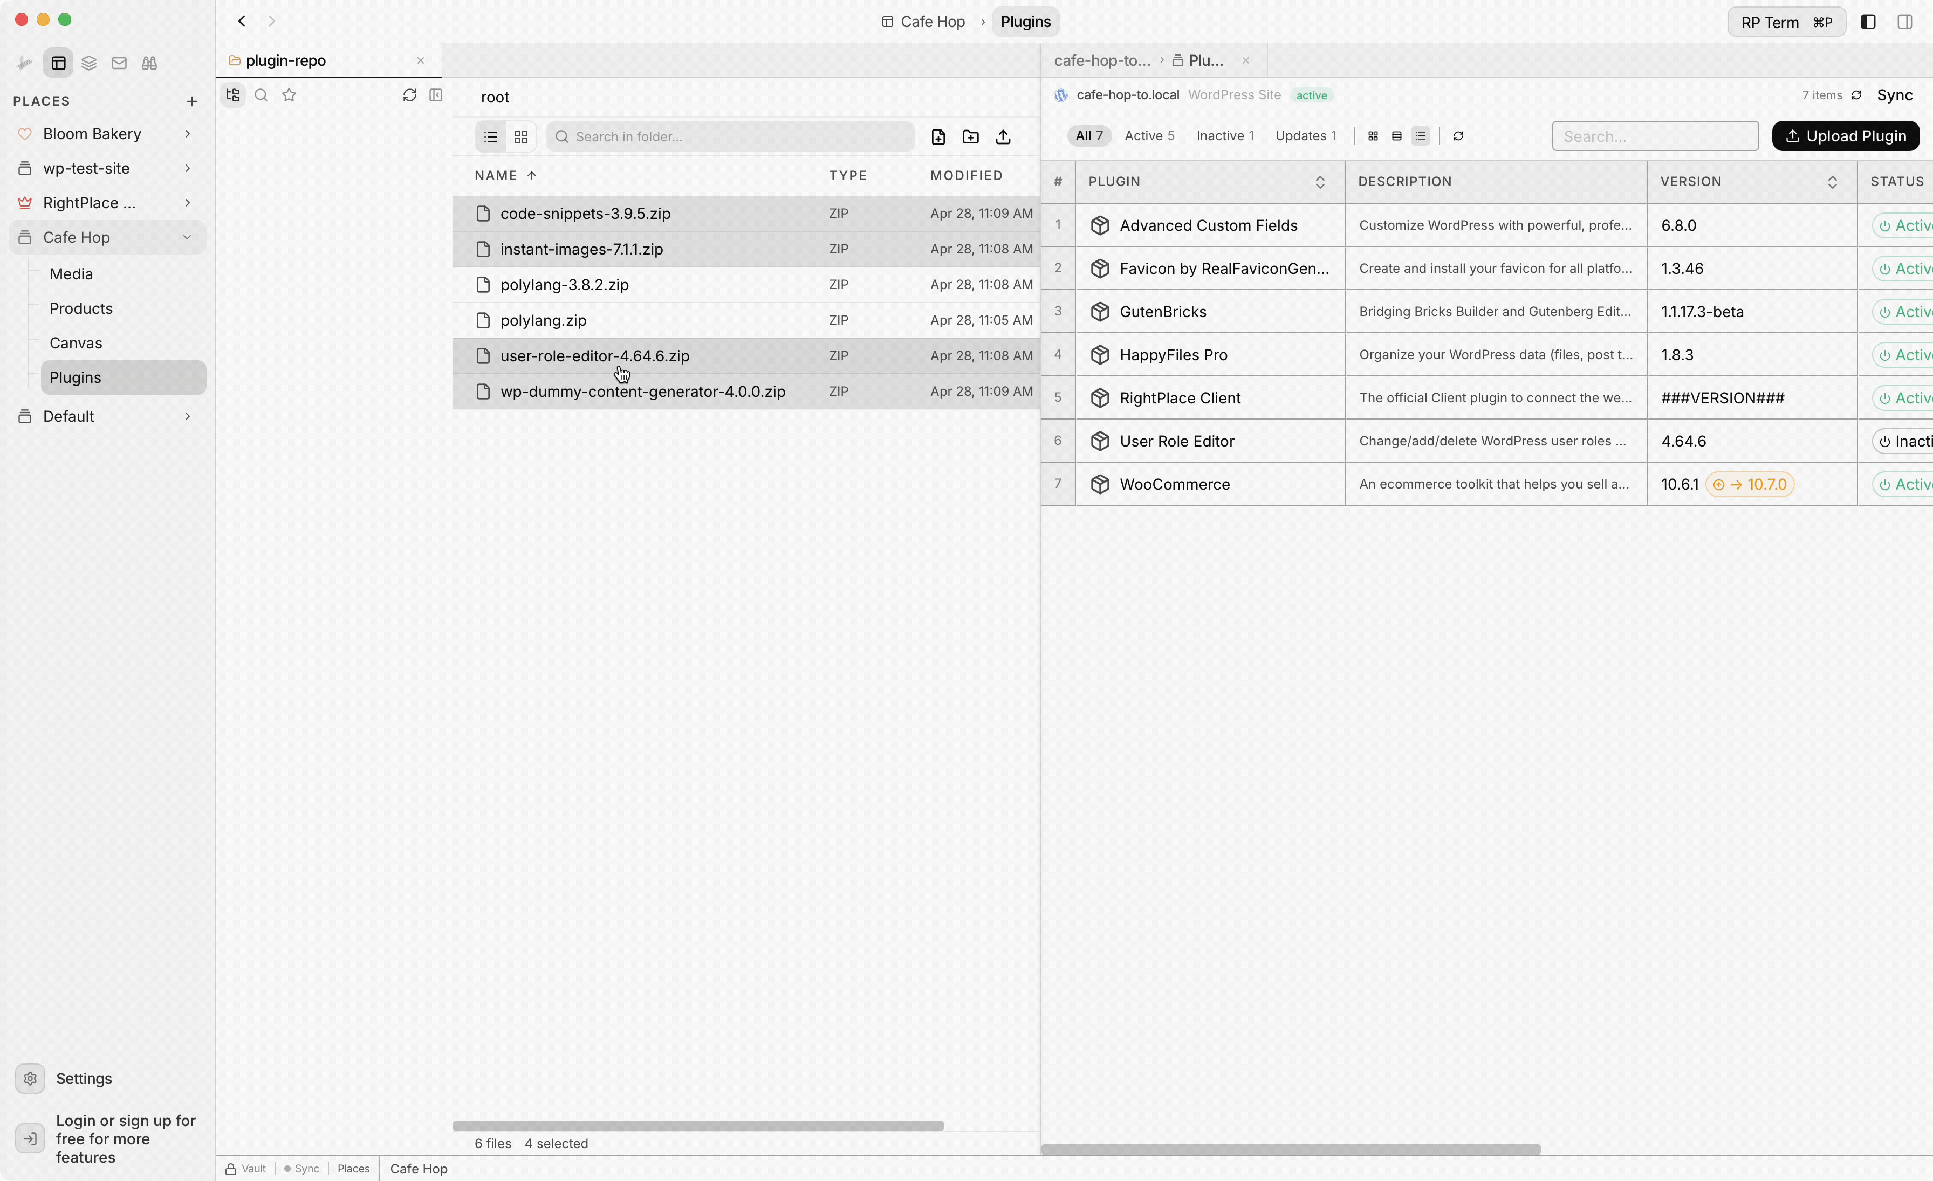The image size is (1933, 1181).
Task: Refresh the plugins list icon
Action: [1458, 136]
